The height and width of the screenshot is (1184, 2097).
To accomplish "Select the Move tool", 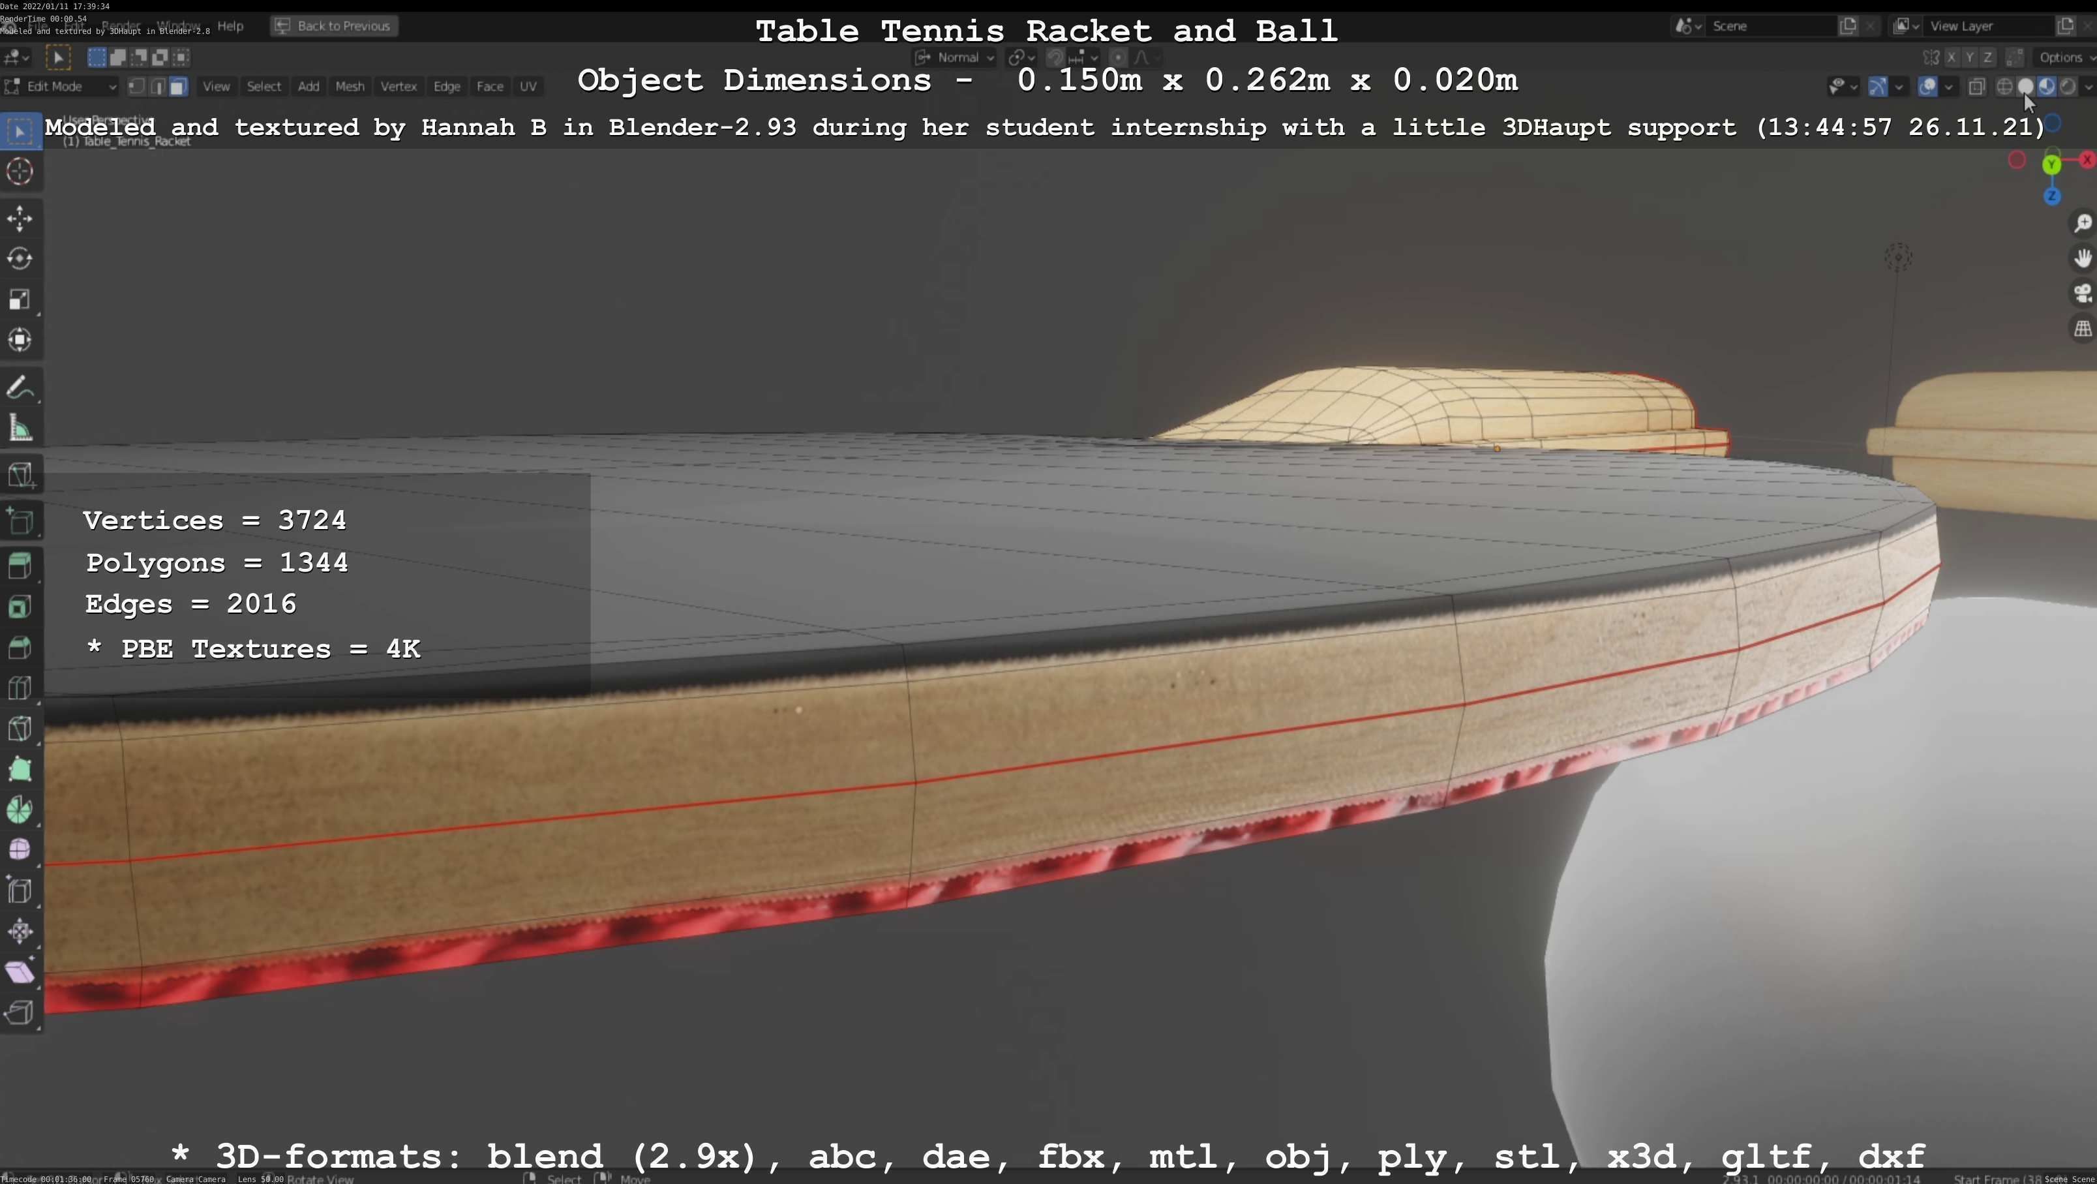I will pyautogui.click(x=20, y=219).
